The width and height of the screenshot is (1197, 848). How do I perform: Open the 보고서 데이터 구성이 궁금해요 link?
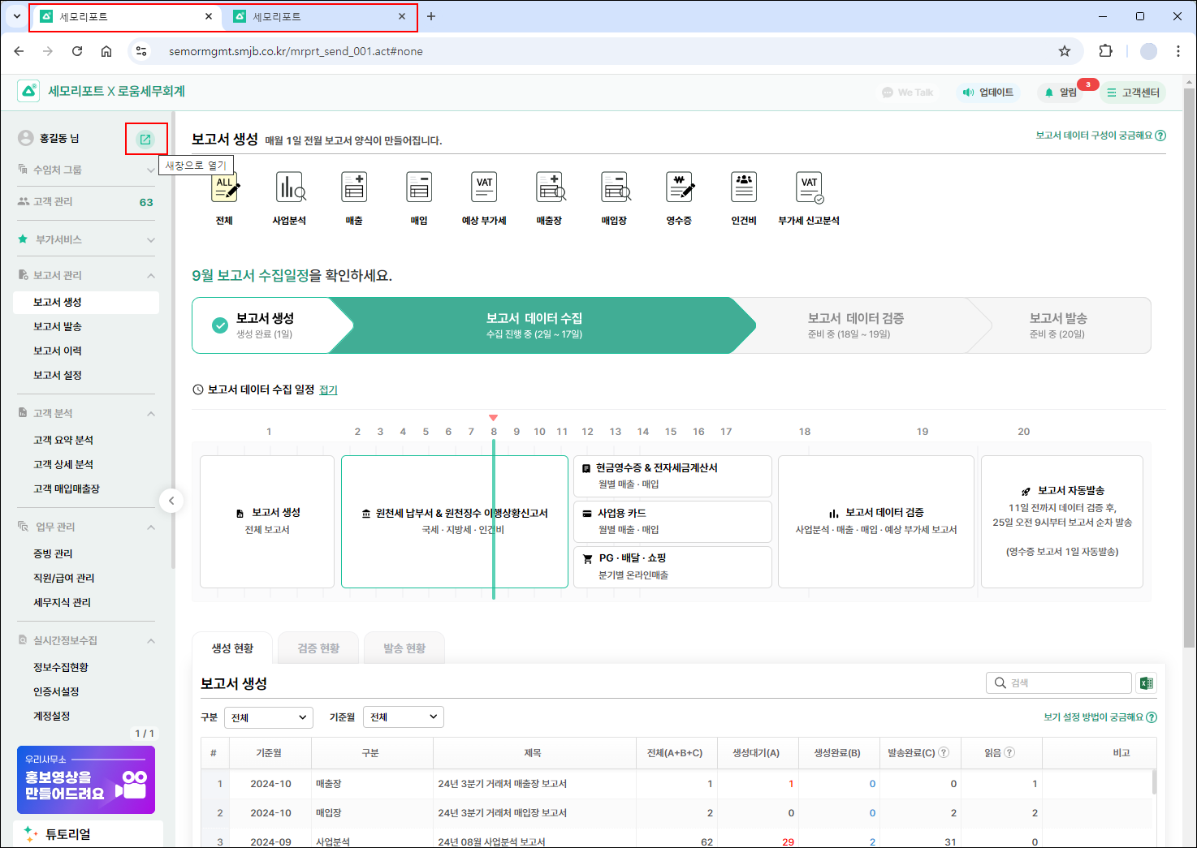pyautogui.click(x=1100, y=136)
